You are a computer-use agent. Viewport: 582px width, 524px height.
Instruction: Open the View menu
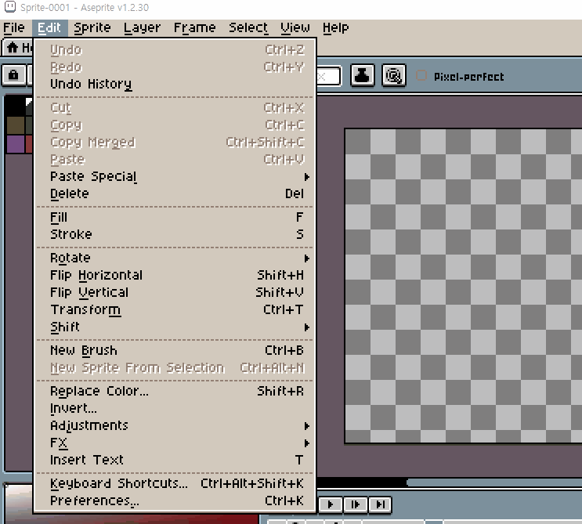(295, 28)
